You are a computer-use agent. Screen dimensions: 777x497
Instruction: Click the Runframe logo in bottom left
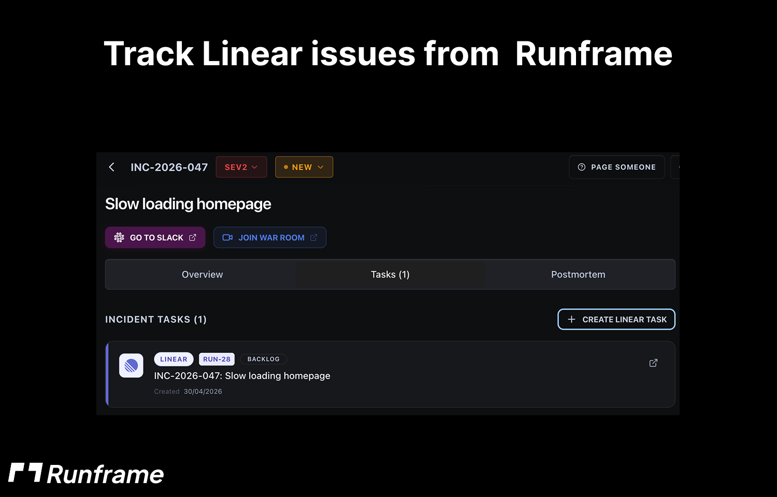tap(85, 473)
